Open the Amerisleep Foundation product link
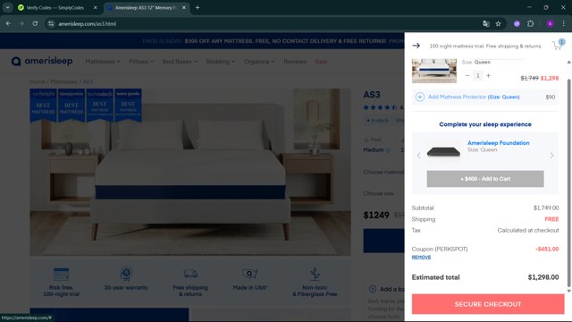 point(499,143)
